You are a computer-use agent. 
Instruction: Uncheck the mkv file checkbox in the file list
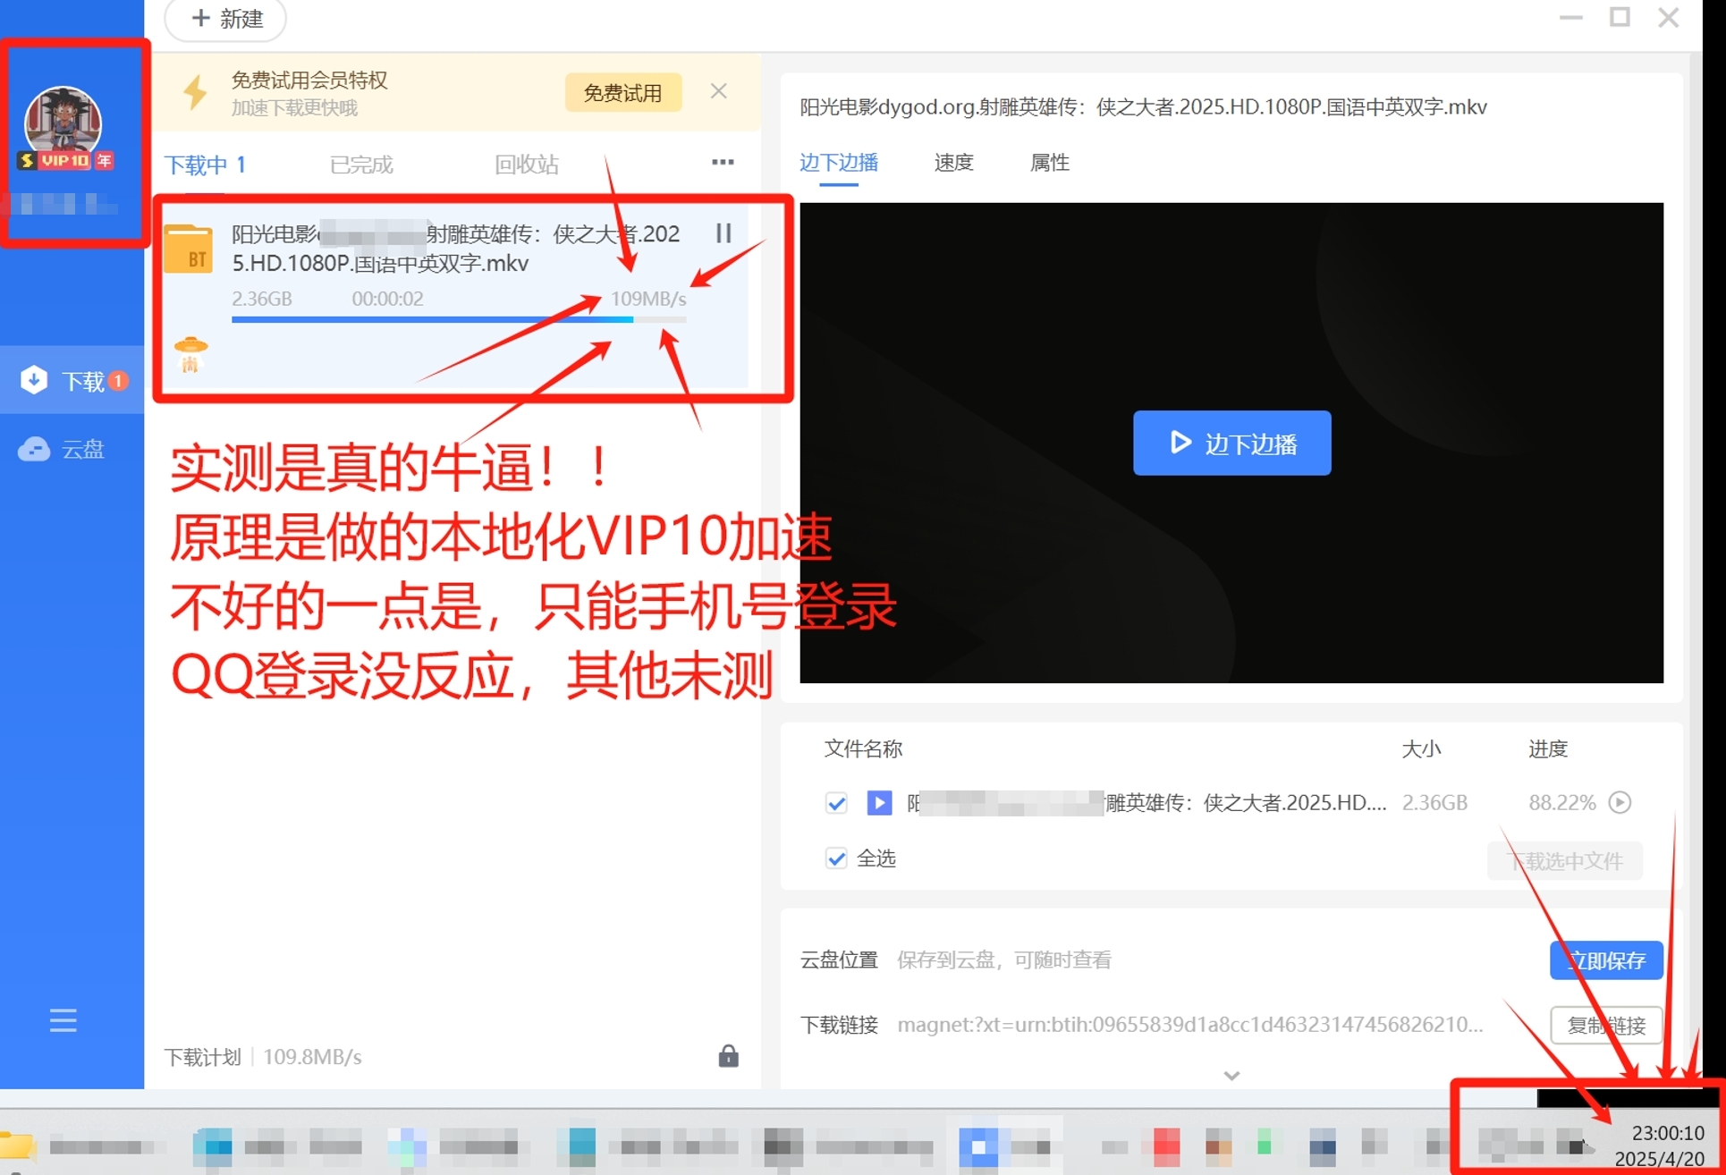(x=835, y=802)
